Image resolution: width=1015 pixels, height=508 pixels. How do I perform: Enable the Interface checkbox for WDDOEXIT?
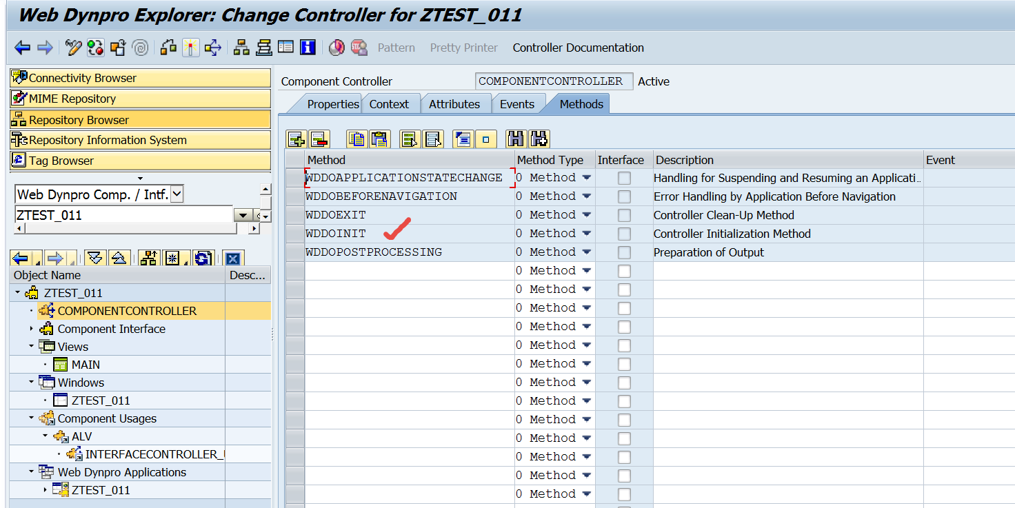pos(624,215)
